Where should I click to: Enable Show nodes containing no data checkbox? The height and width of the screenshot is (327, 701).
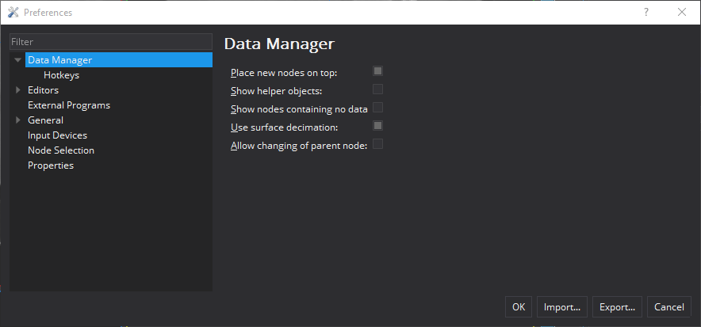tap(377, 108)
